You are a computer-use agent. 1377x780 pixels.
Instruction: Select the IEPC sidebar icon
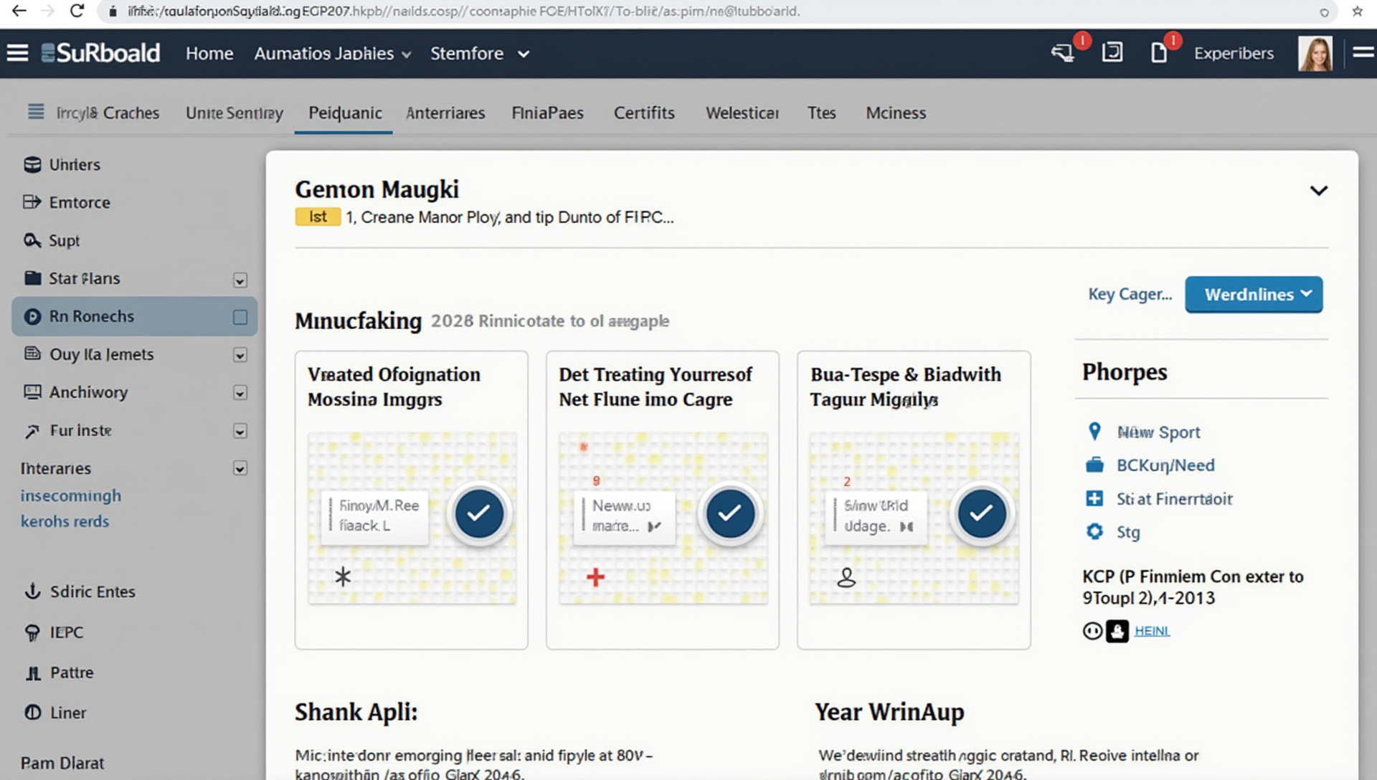pos(32,632)
